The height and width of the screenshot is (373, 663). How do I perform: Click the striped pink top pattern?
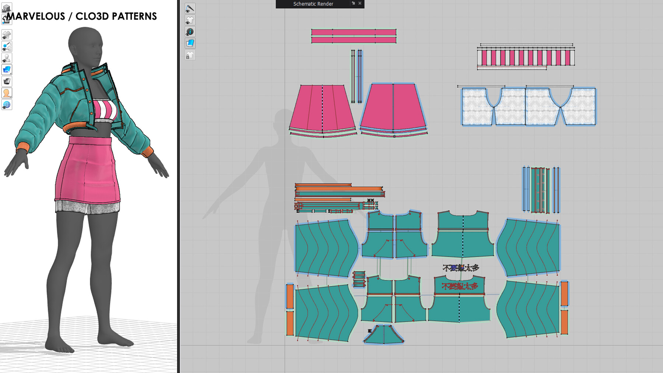click(526, 58)
